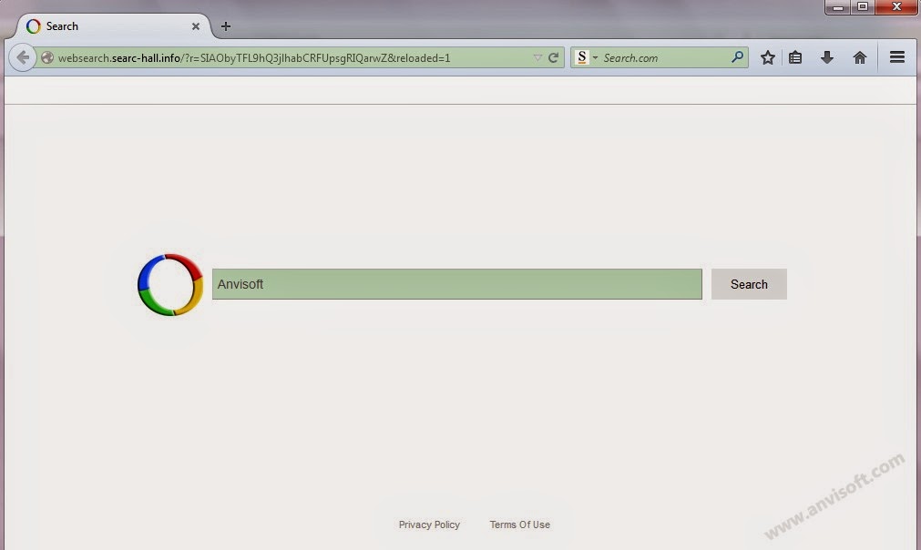Open the Terms Of Use link
Screen dimensions: 921x550
[x=520, y=525]
